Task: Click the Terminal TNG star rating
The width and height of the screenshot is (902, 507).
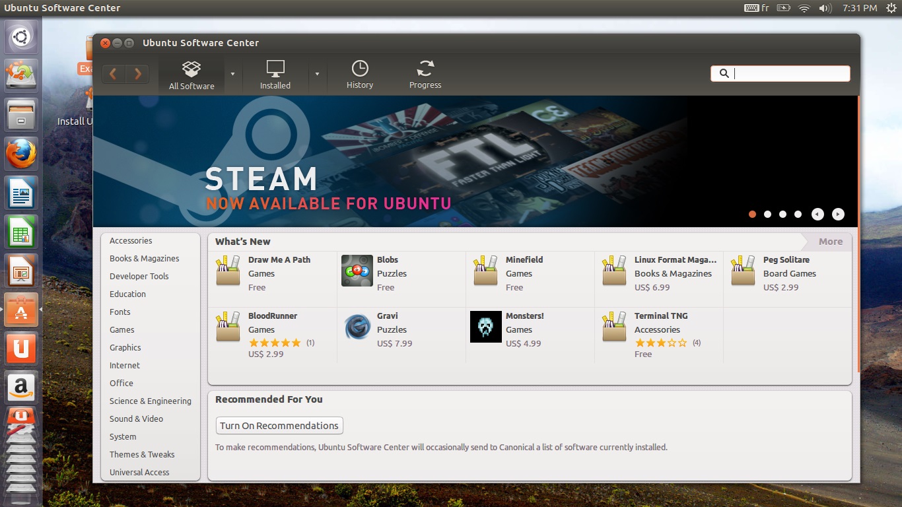Action: pyautogui.click(x=661, y=343)
